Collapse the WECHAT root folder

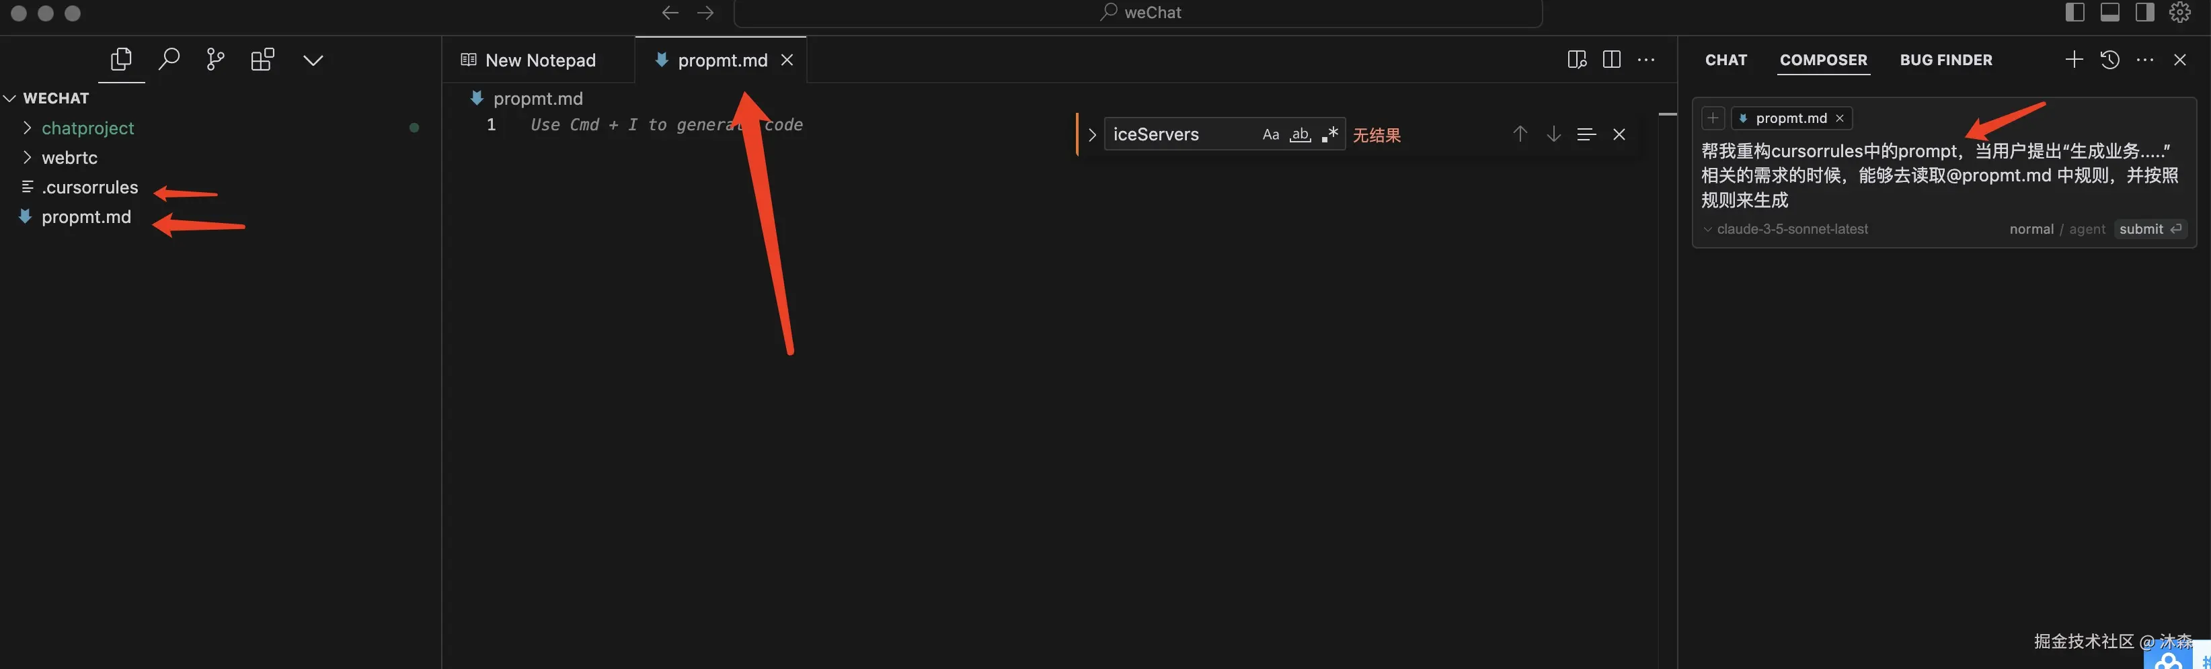[10, 98]
